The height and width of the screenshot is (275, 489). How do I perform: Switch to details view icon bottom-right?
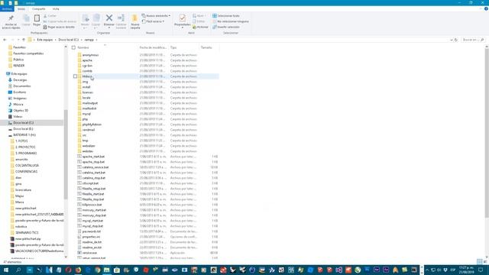point(479,261)
